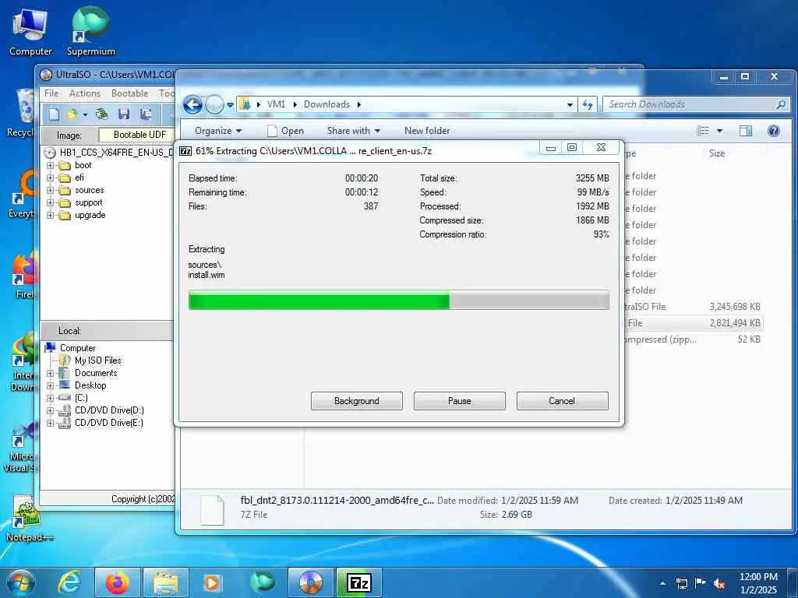Click the 7Z file thumbnail in details pane
Viewport: 798px width, 598px height.
pos(212,509)
